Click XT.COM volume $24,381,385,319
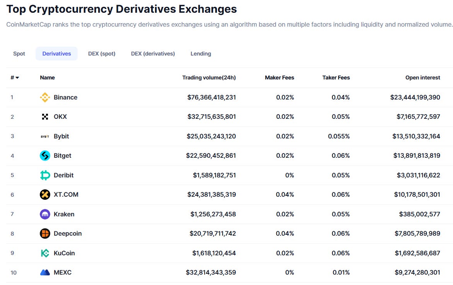The height and width of the screenshot is (285, 453). click(x=211, y=194)
